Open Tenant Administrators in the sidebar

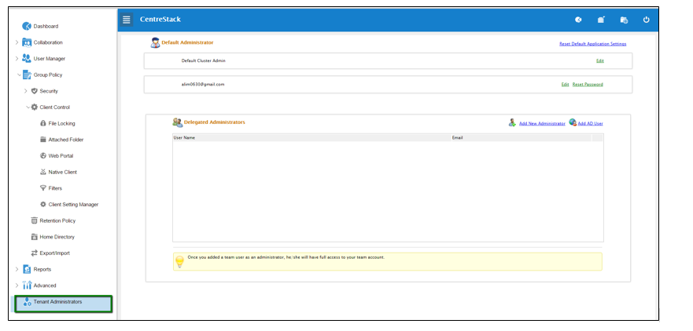63,304
